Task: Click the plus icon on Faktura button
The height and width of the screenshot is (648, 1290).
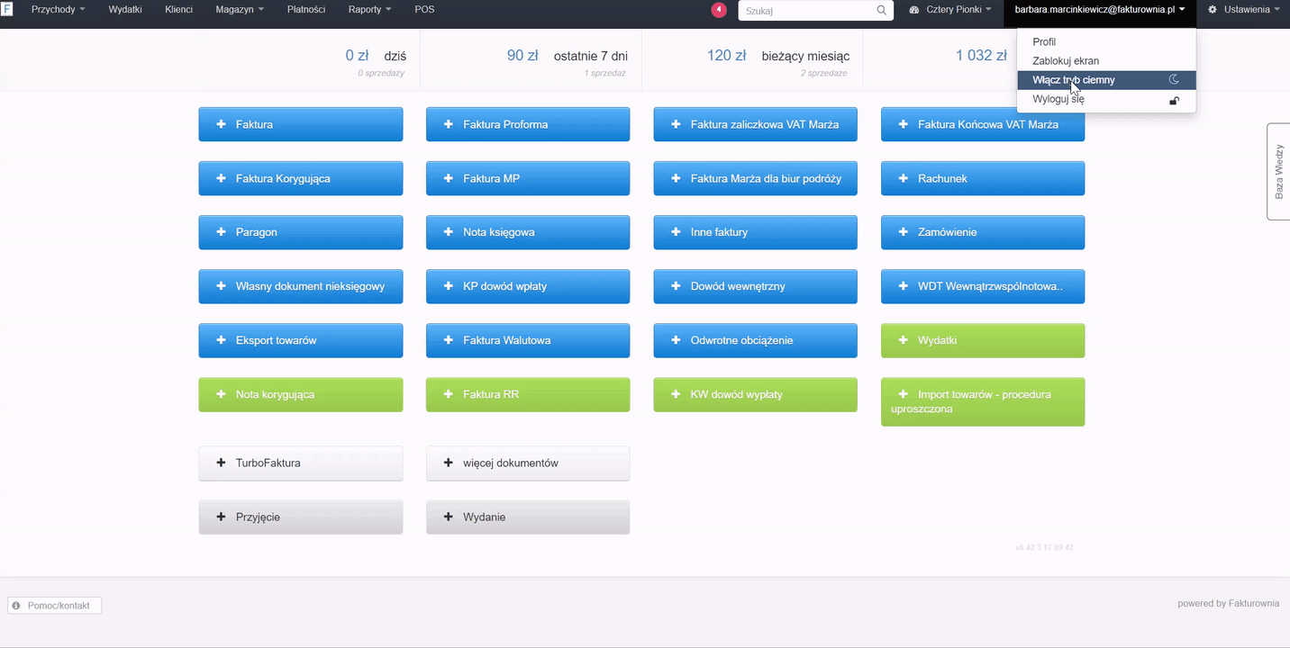Action: 222,124
